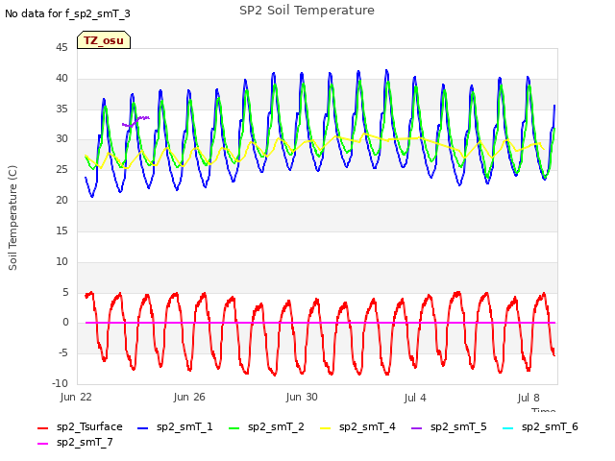The image size is (615, 461).
Task: Click the Soil Temperature (C) axis label
Action: pyautogui.click(x=12, y=218)
